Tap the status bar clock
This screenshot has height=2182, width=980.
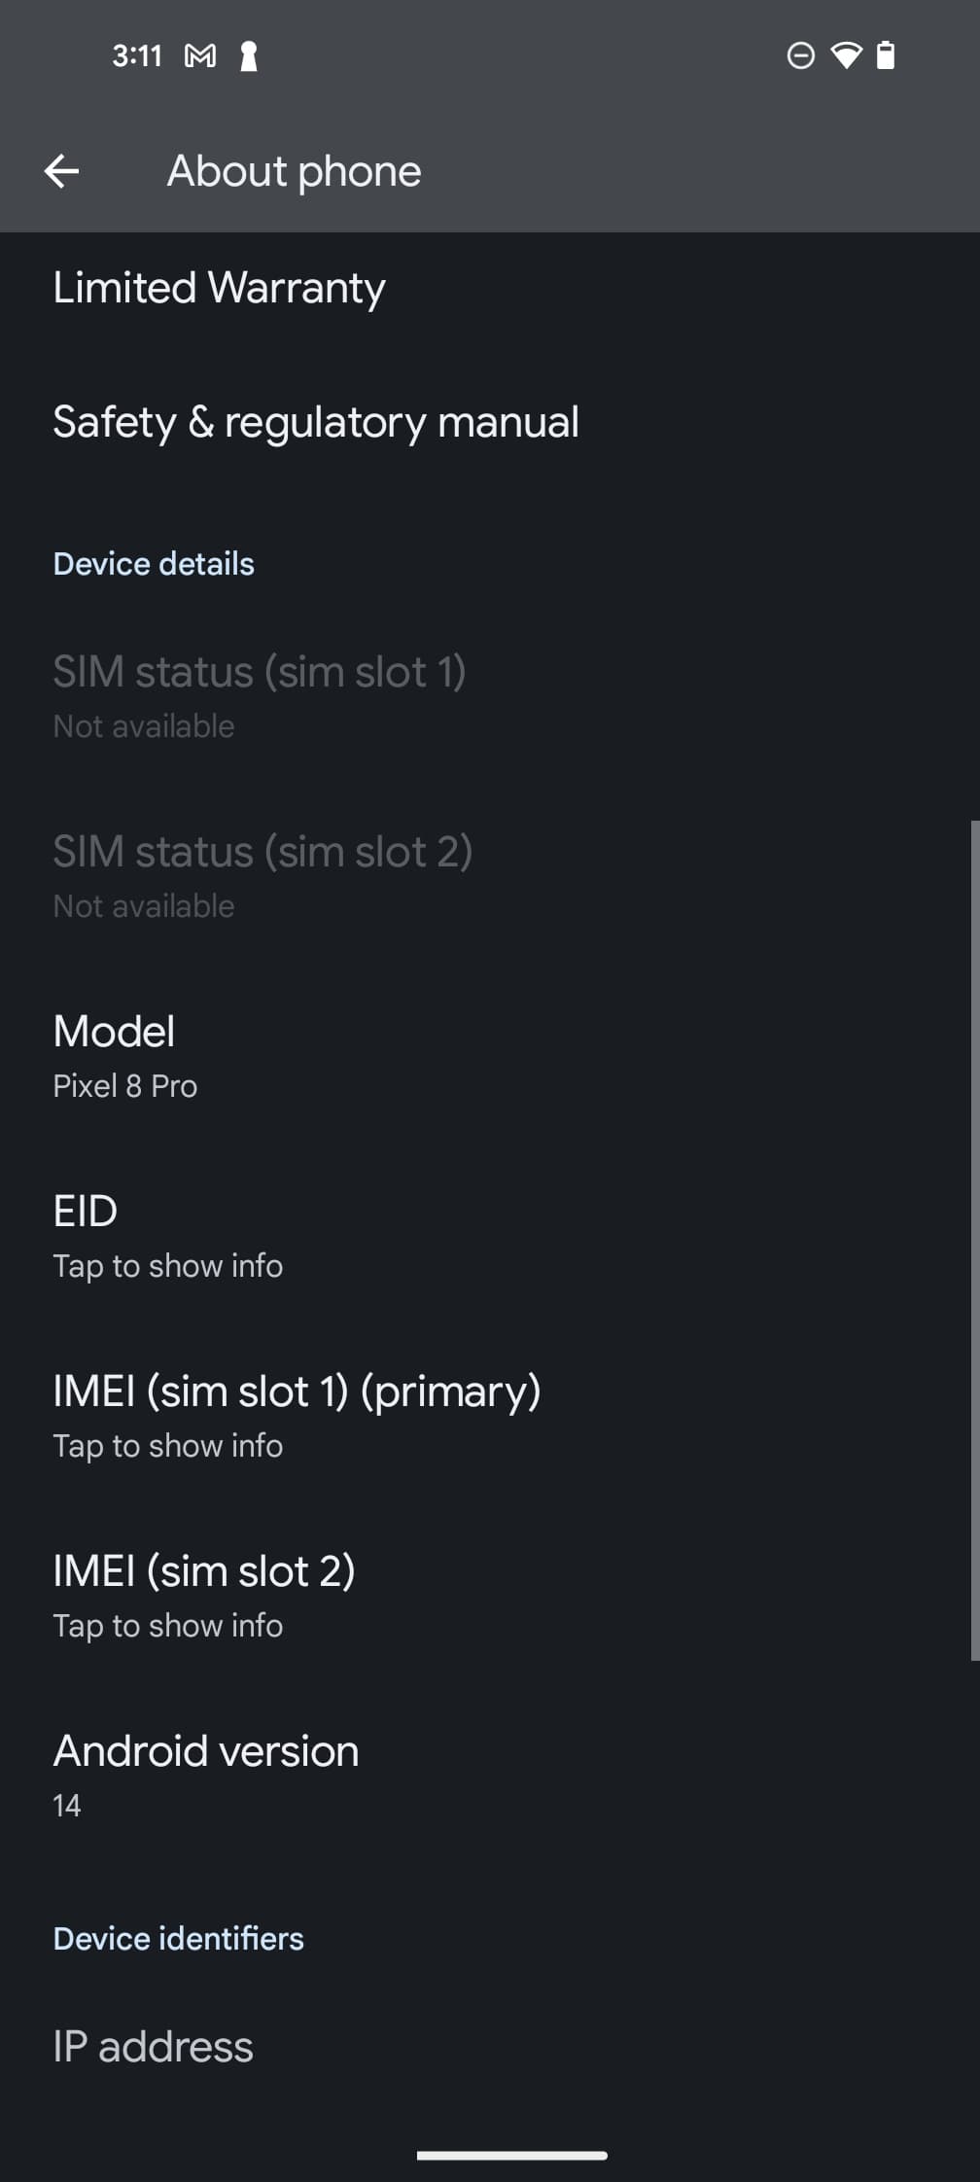(136, 56)
